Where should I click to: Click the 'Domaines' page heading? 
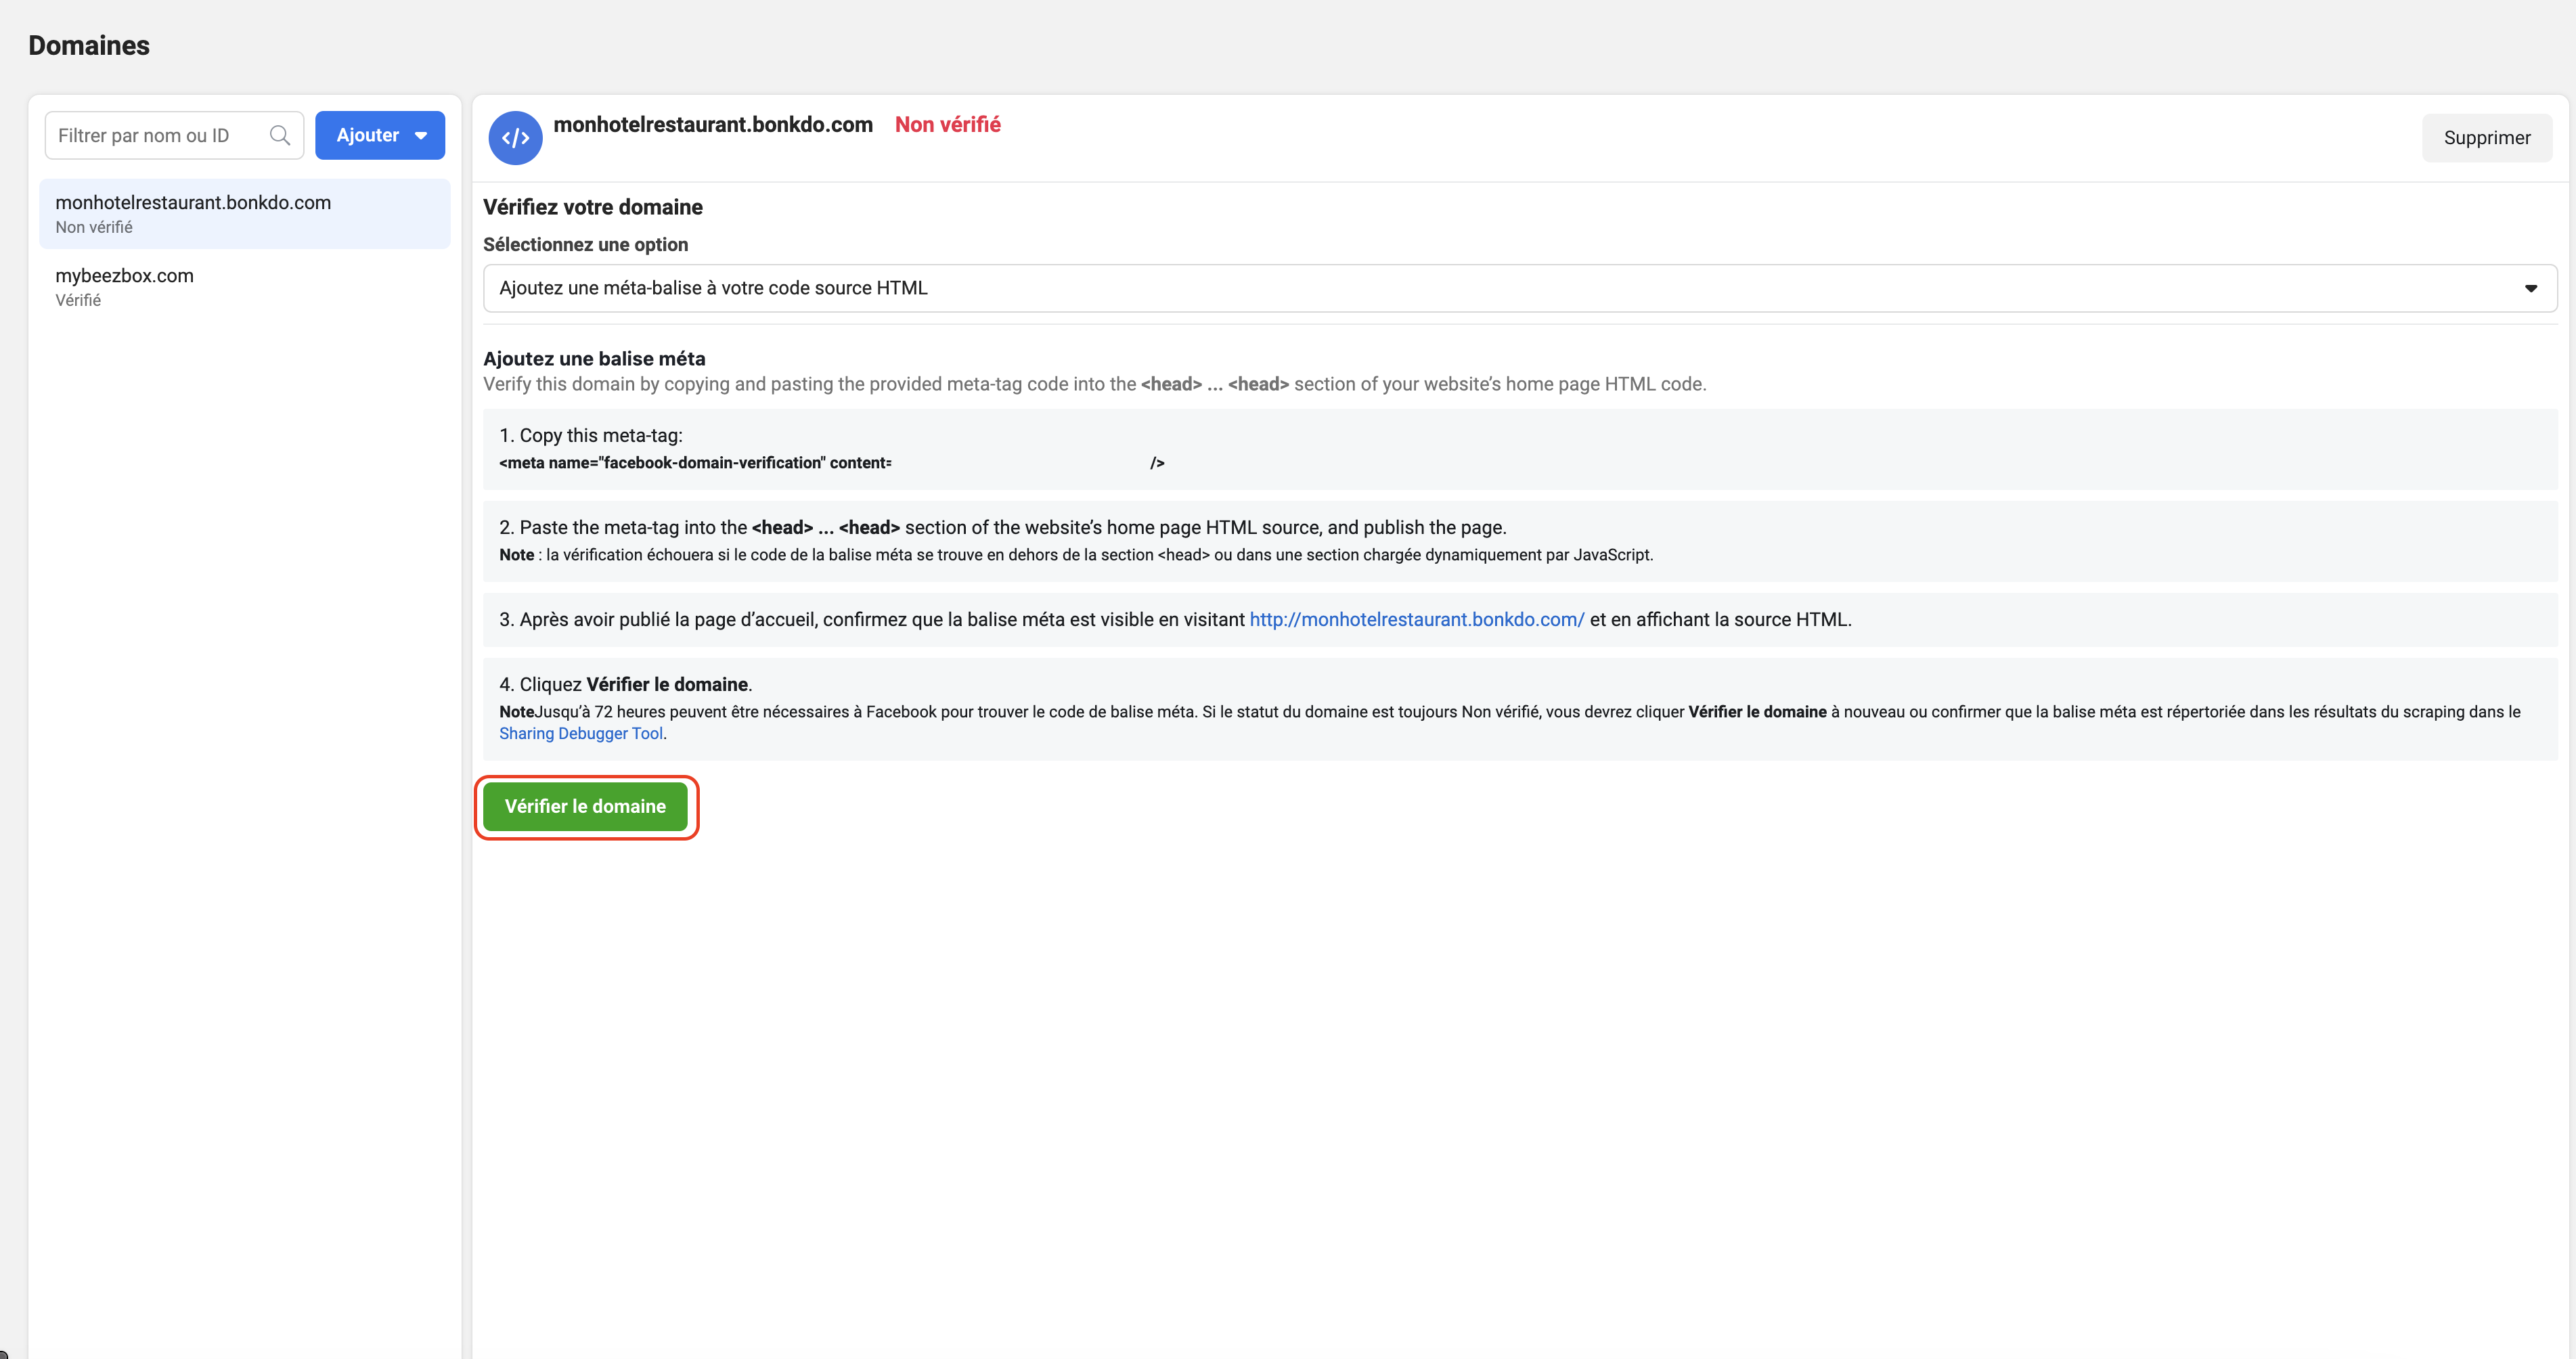click(x=89, y=45)
